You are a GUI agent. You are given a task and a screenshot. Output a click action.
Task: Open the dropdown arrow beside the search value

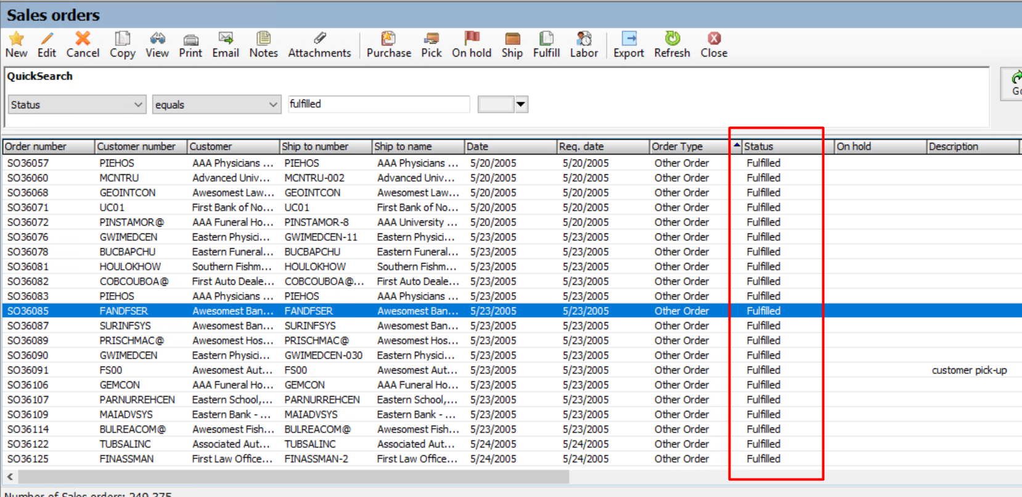pyautogui.click(x=521, y=104)
